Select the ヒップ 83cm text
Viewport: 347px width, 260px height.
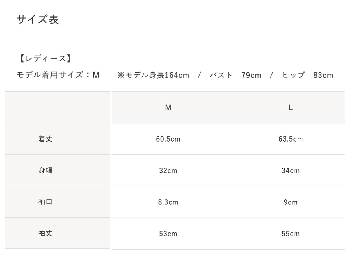coord(308,75)
